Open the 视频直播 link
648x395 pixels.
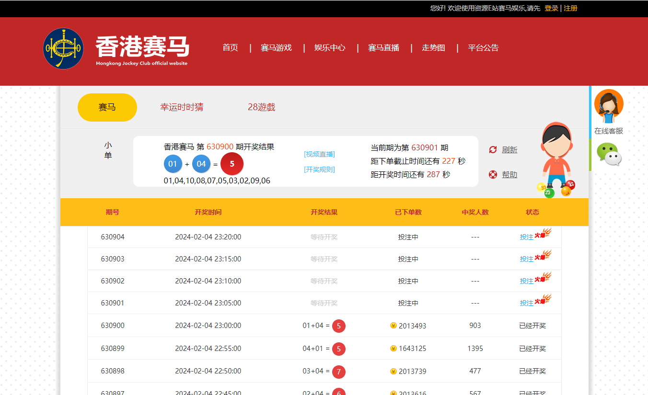pyautogui.click(x=318, y=154)
